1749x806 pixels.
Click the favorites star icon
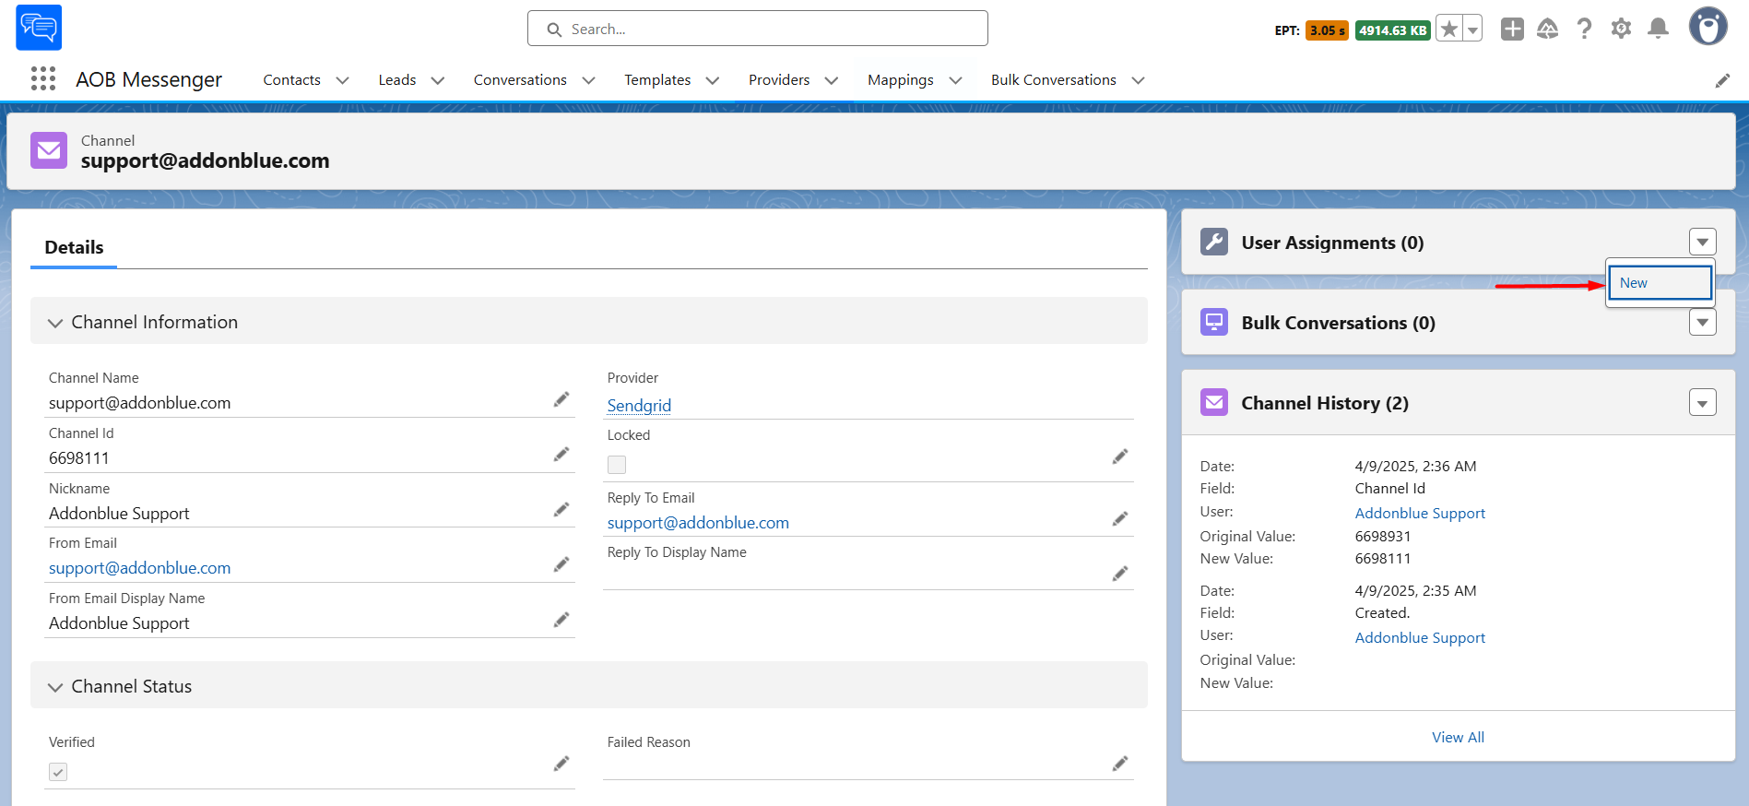(1449, 30)
